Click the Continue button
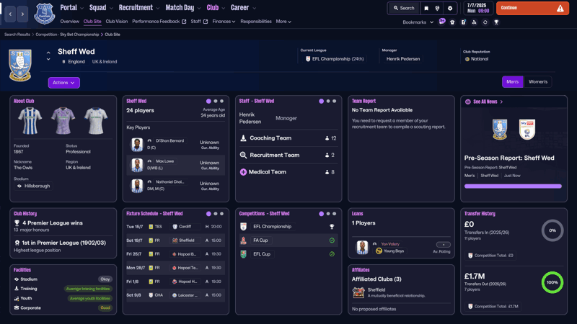 point(532,8)
